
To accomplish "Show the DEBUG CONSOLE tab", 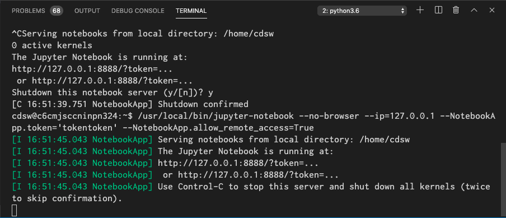I will click(x=138, y=11).
